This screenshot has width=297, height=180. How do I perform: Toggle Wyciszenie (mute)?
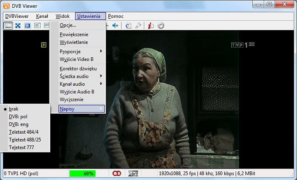(x=82, y=99)
